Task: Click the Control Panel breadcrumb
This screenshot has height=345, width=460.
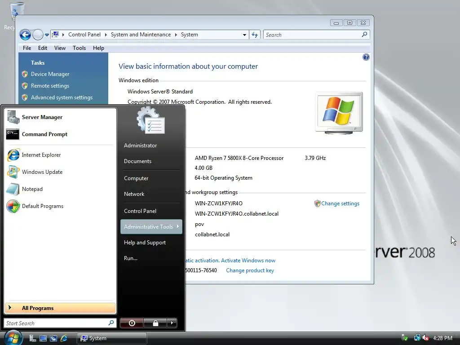Action: pos(84,35)
